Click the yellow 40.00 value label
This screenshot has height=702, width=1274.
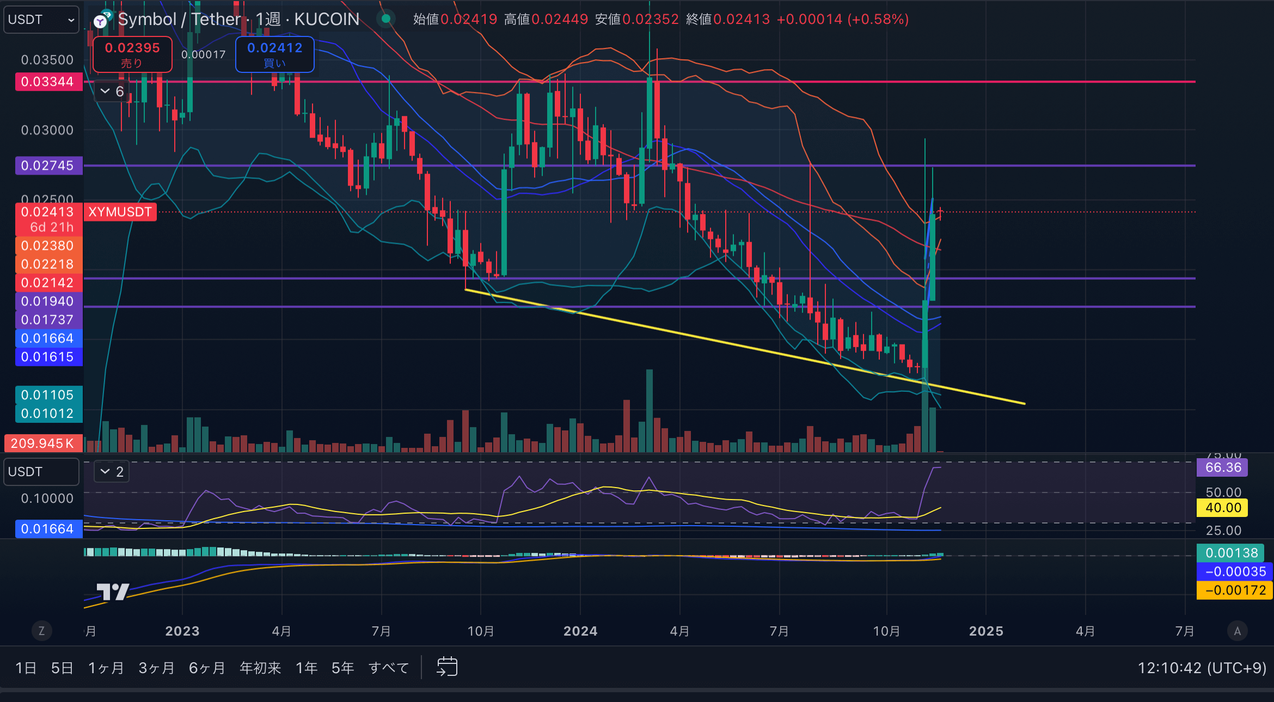pos(1222,508)
